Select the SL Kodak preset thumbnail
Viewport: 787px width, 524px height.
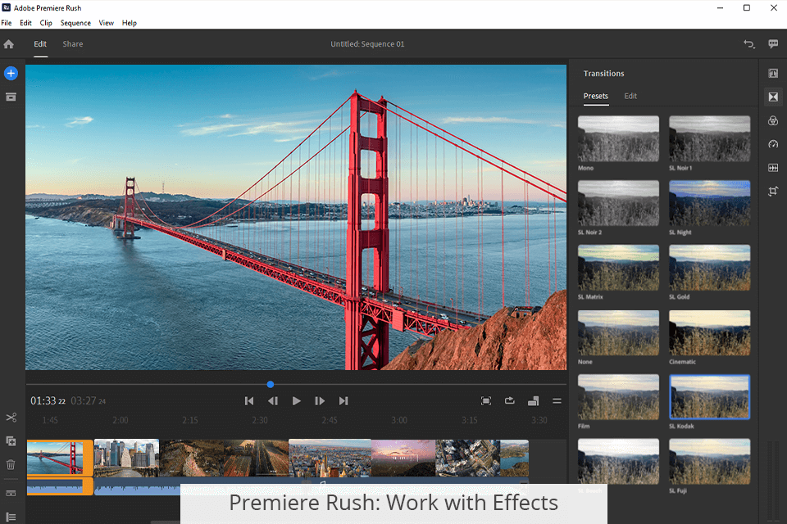(709, 396)
